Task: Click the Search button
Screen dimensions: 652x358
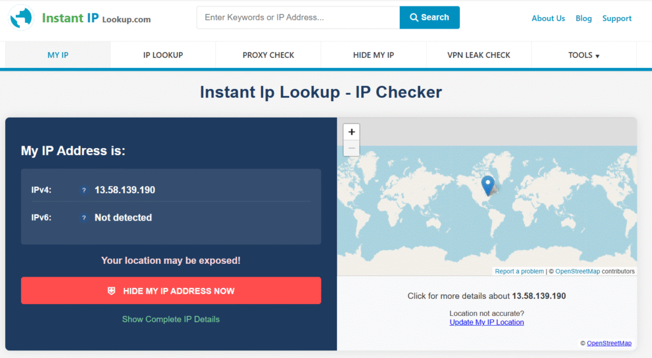Action: click(430, 17)
